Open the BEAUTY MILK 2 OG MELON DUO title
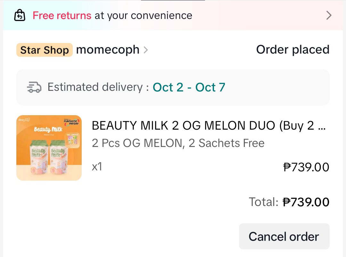 (x=208, y=126)
